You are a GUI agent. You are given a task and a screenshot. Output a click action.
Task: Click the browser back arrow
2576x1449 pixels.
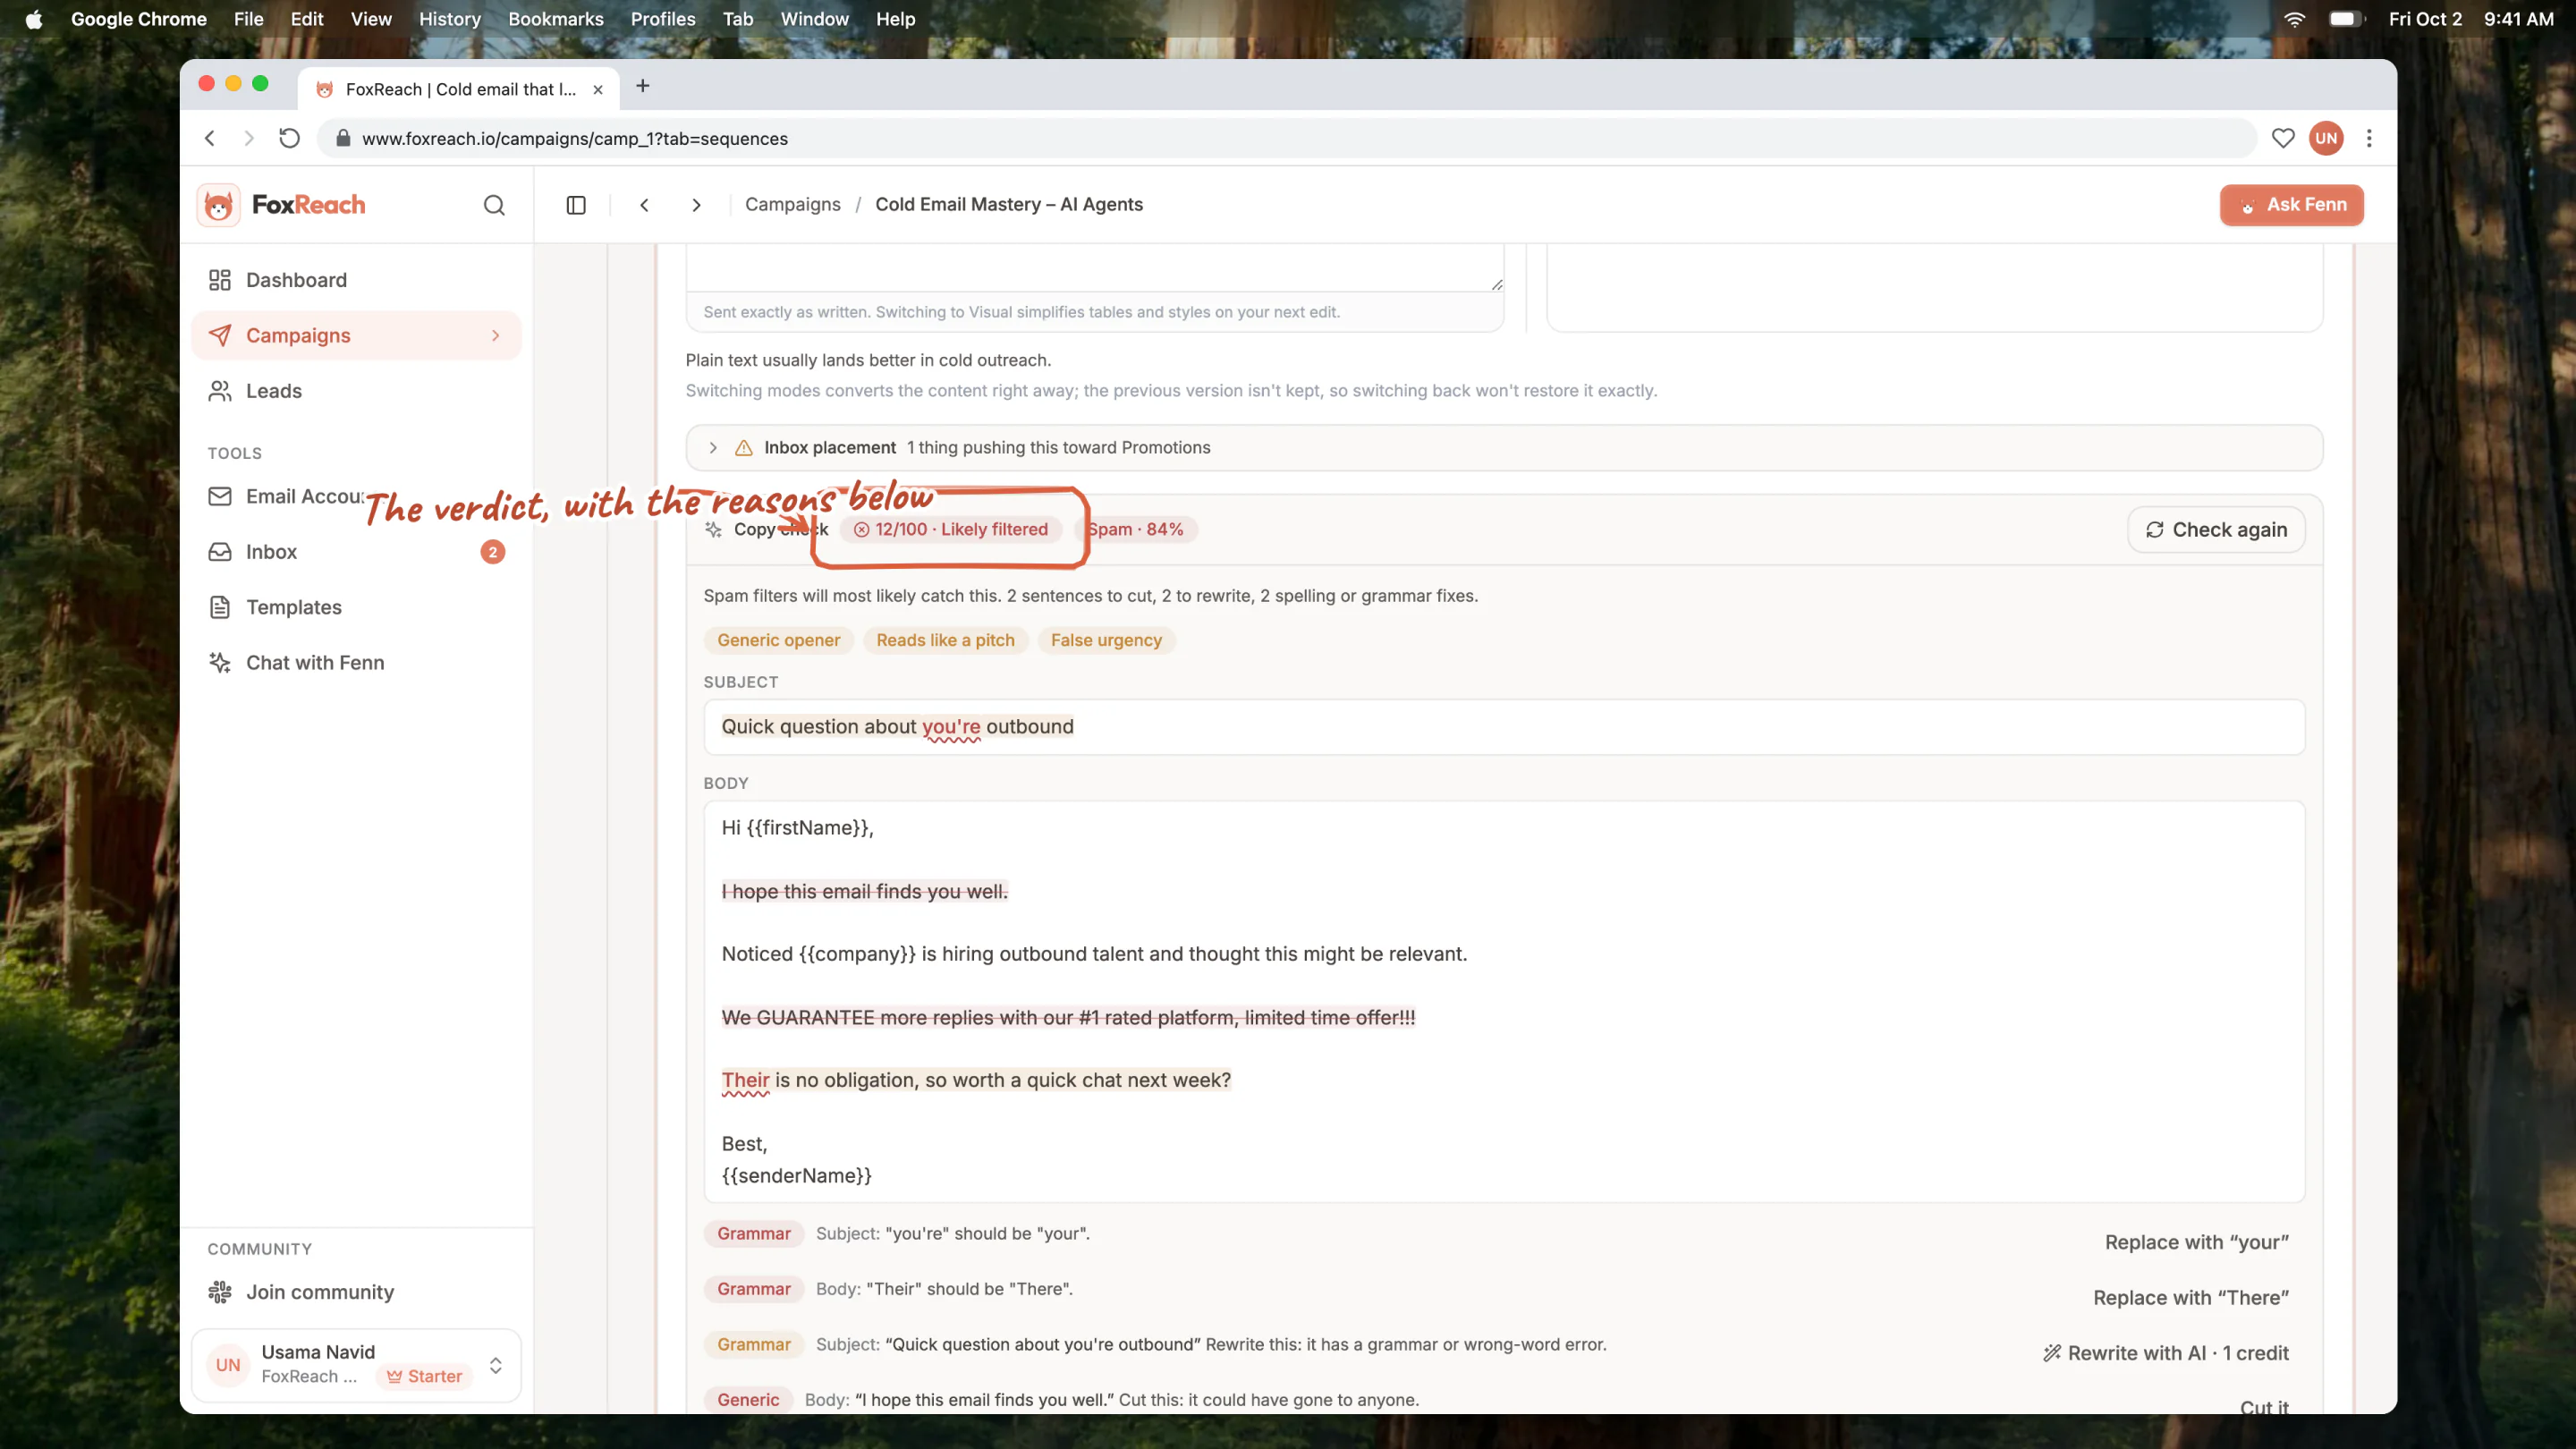(210, 138)
